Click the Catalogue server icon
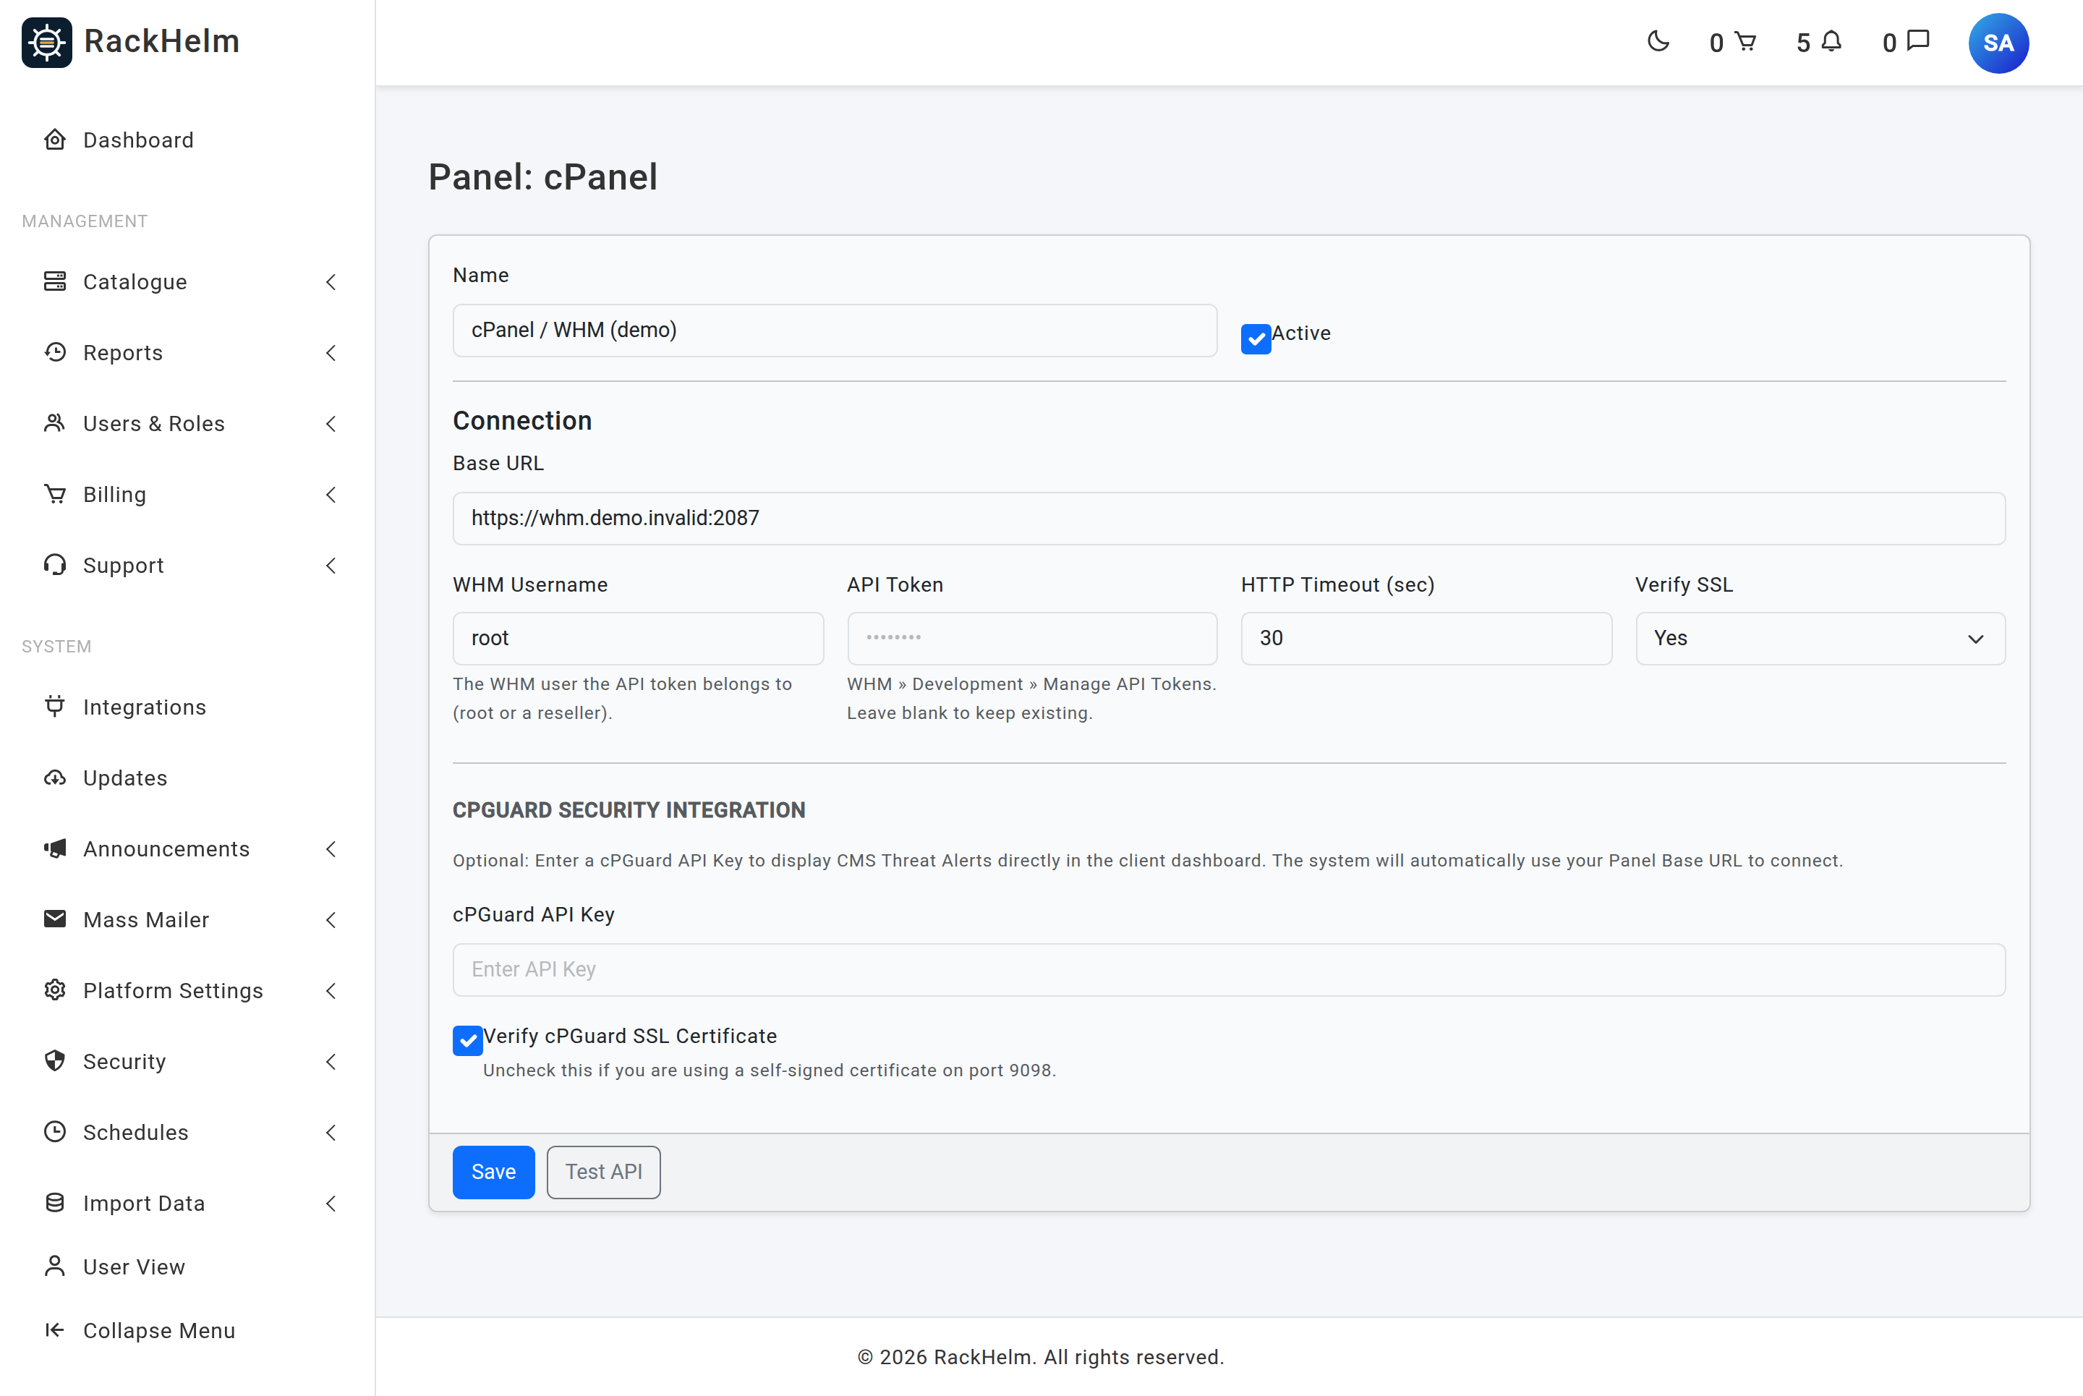This screenshot has width=2083, height=1396. [x=55, y=281]
